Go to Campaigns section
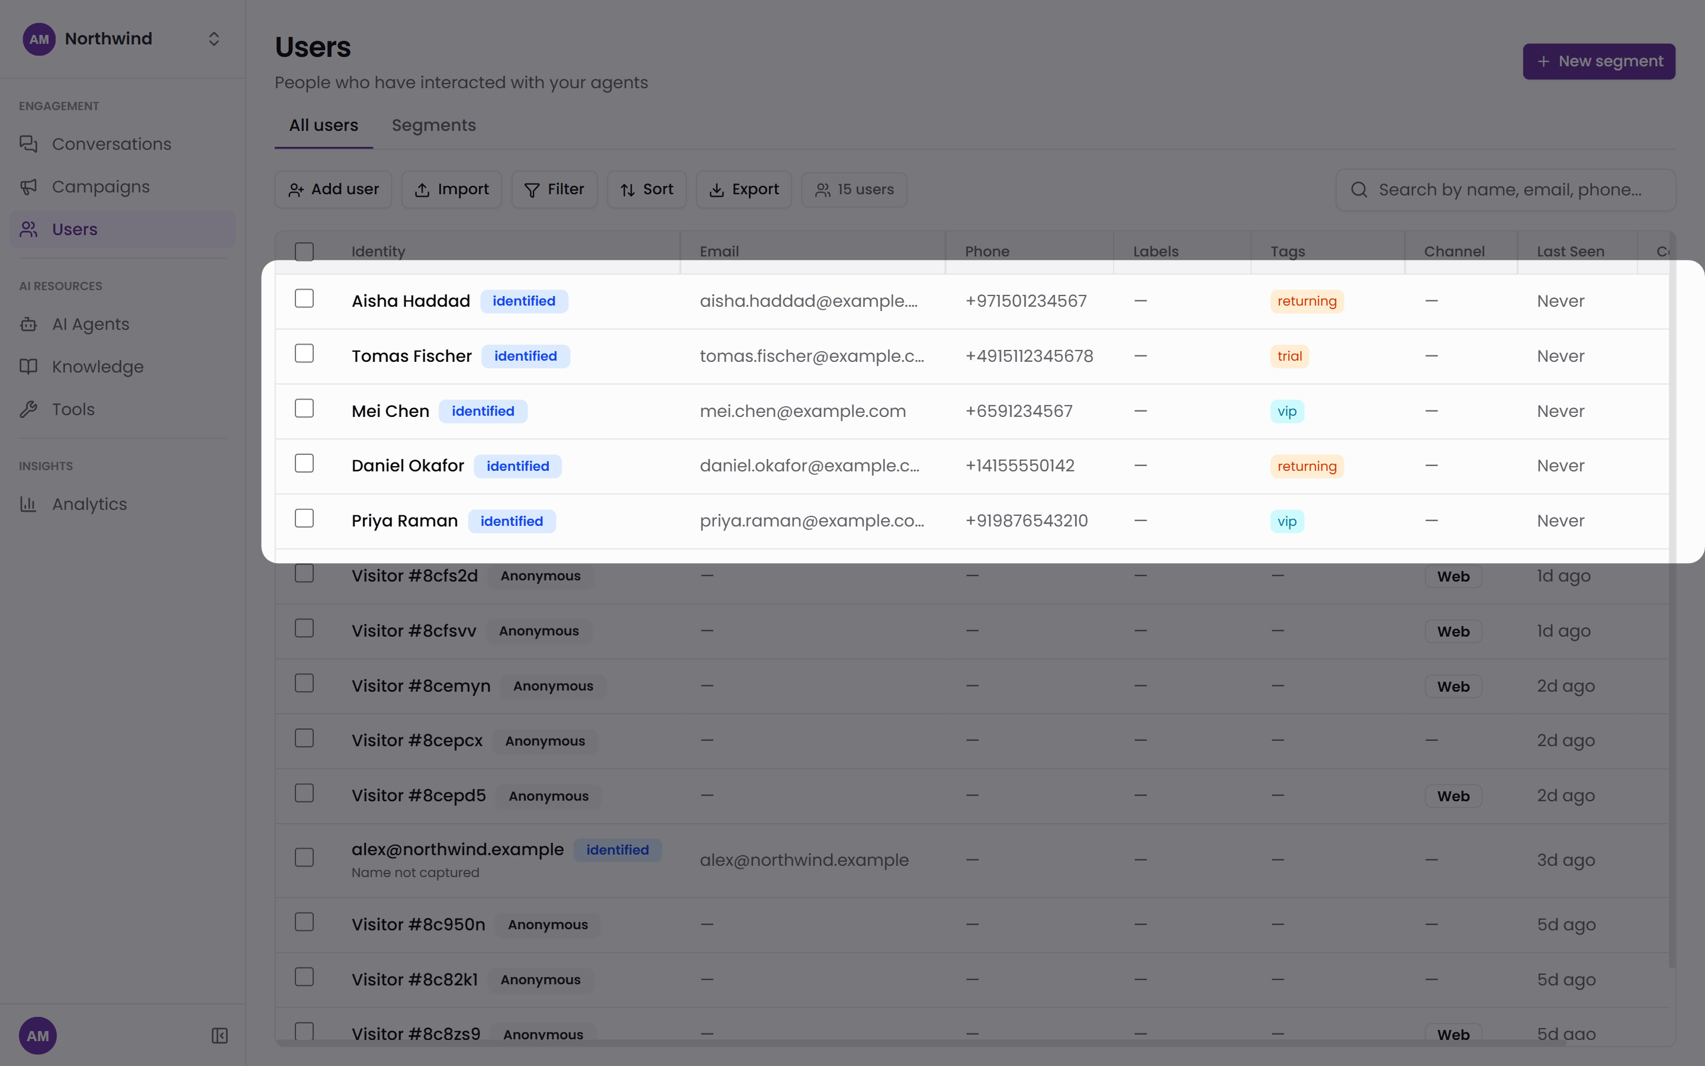The width and height of the screenshot is (1705, 1066). pos(123,187)
